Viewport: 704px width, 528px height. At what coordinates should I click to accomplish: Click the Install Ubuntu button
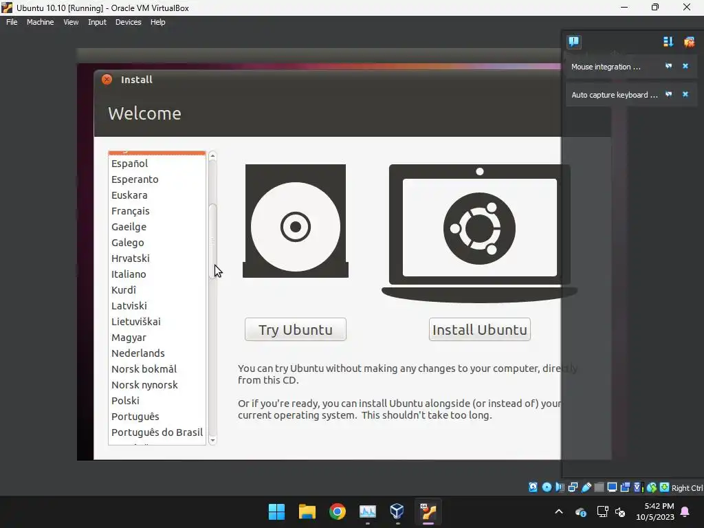479,329
